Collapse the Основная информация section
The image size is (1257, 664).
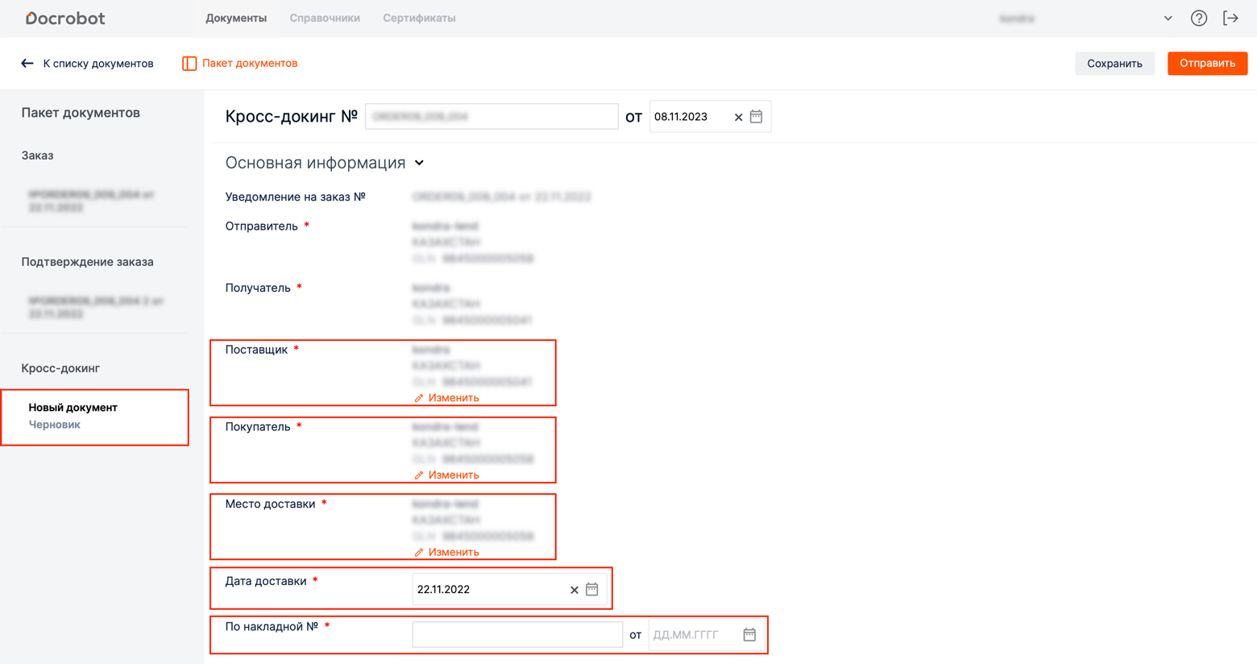pos(419,164)
